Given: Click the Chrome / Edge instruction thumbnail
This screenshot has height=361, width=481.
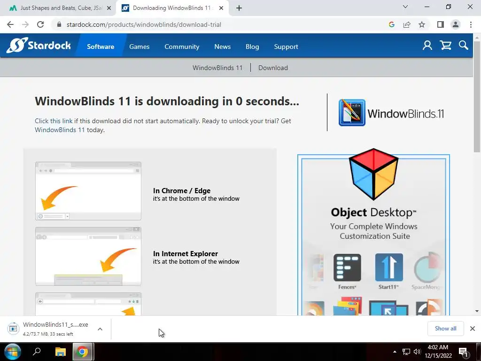Looking at the screenshot, I should click(x=88, y=191).
